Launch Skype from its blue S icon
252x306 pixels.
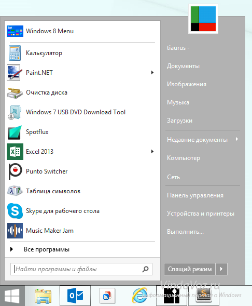point(15,211)
